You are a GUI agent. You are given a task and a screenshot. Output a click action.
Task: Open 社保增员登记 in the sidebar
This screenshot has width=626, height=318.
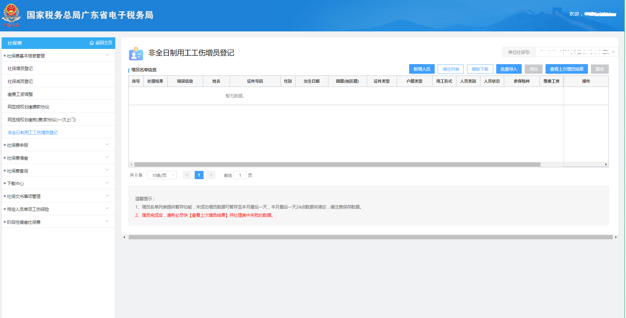(x=20, y=68)
